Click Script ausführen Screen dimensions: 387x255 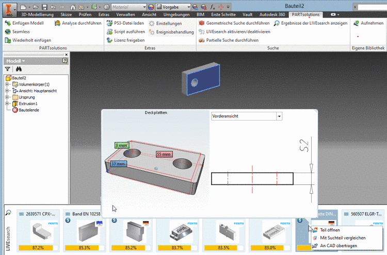pos(125,31)
